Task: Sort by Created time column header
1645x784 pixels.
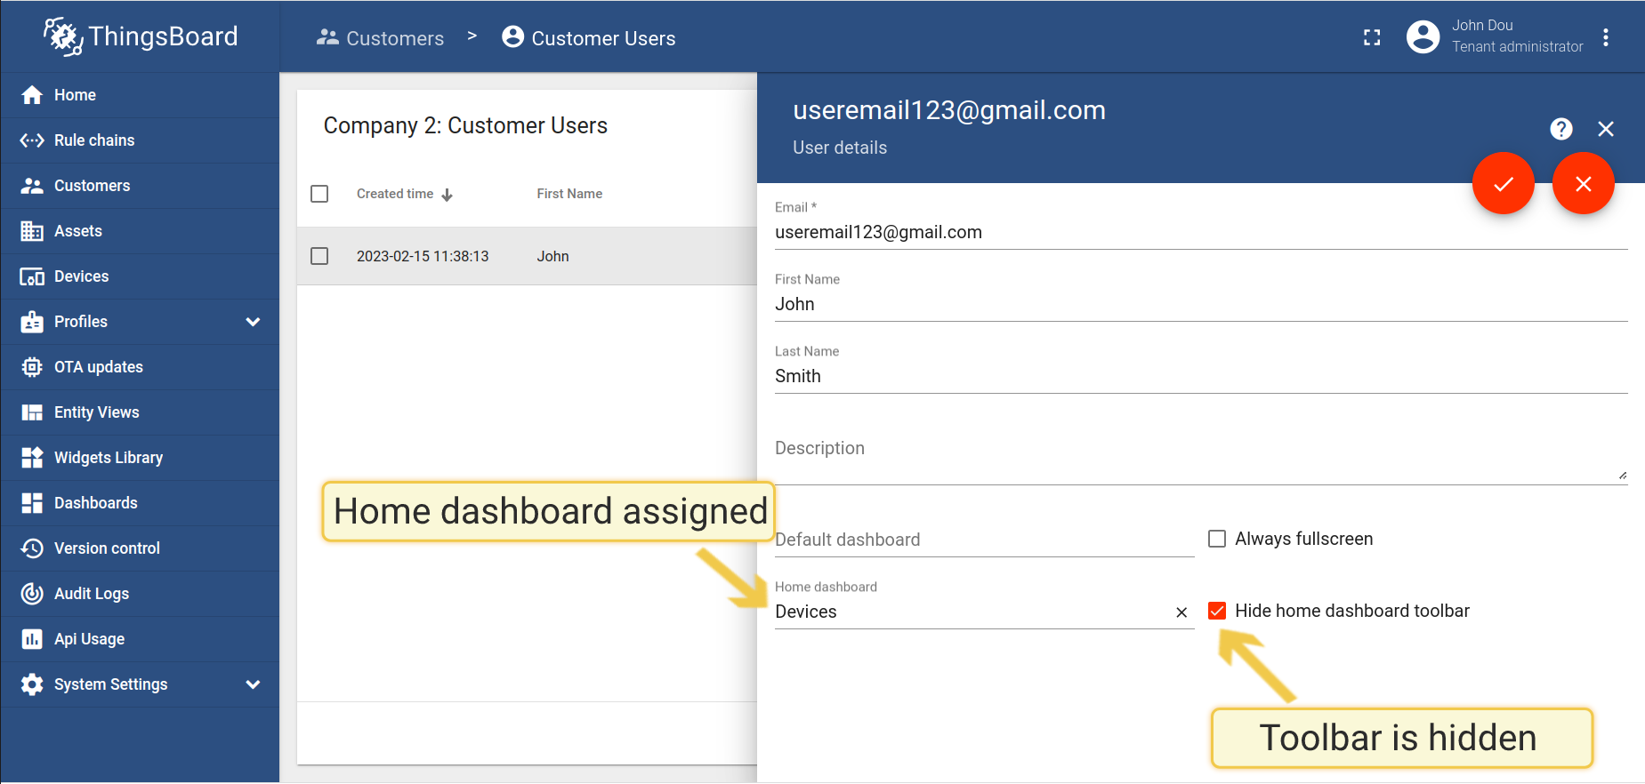Action: pyautogui.click(x=395, y=194)
